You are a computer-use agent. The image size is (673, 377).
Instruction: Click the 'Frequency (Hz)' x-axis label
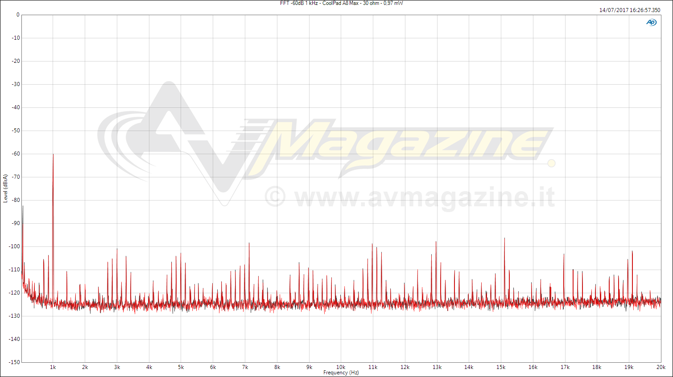click(341, 373)
